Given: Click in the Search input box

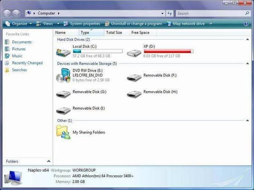Looking at the screenshot, I should 210,14.
